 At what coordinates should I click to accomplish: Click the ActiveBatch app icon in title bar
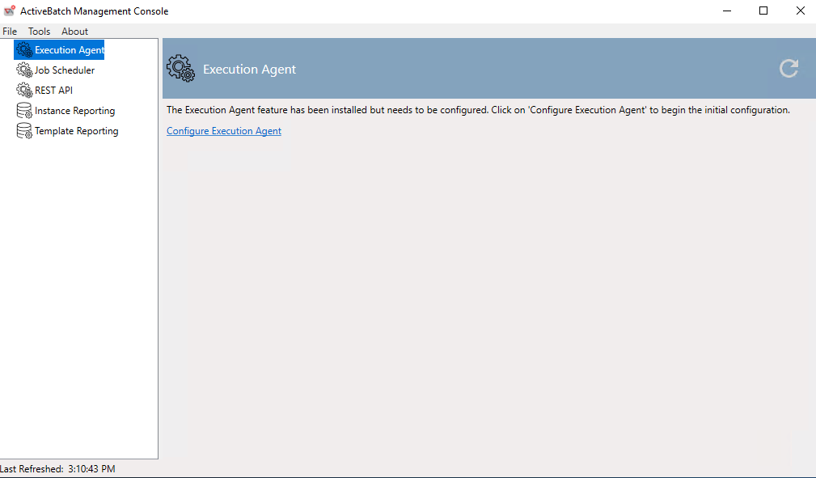click(10, 11)
